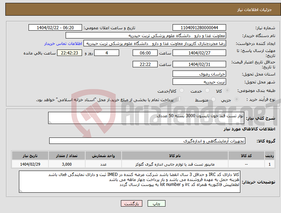281x213 pixels.
Task: Toggle the اسناد خزانه اسلامی payment checkbox
Action: [179, 99]
